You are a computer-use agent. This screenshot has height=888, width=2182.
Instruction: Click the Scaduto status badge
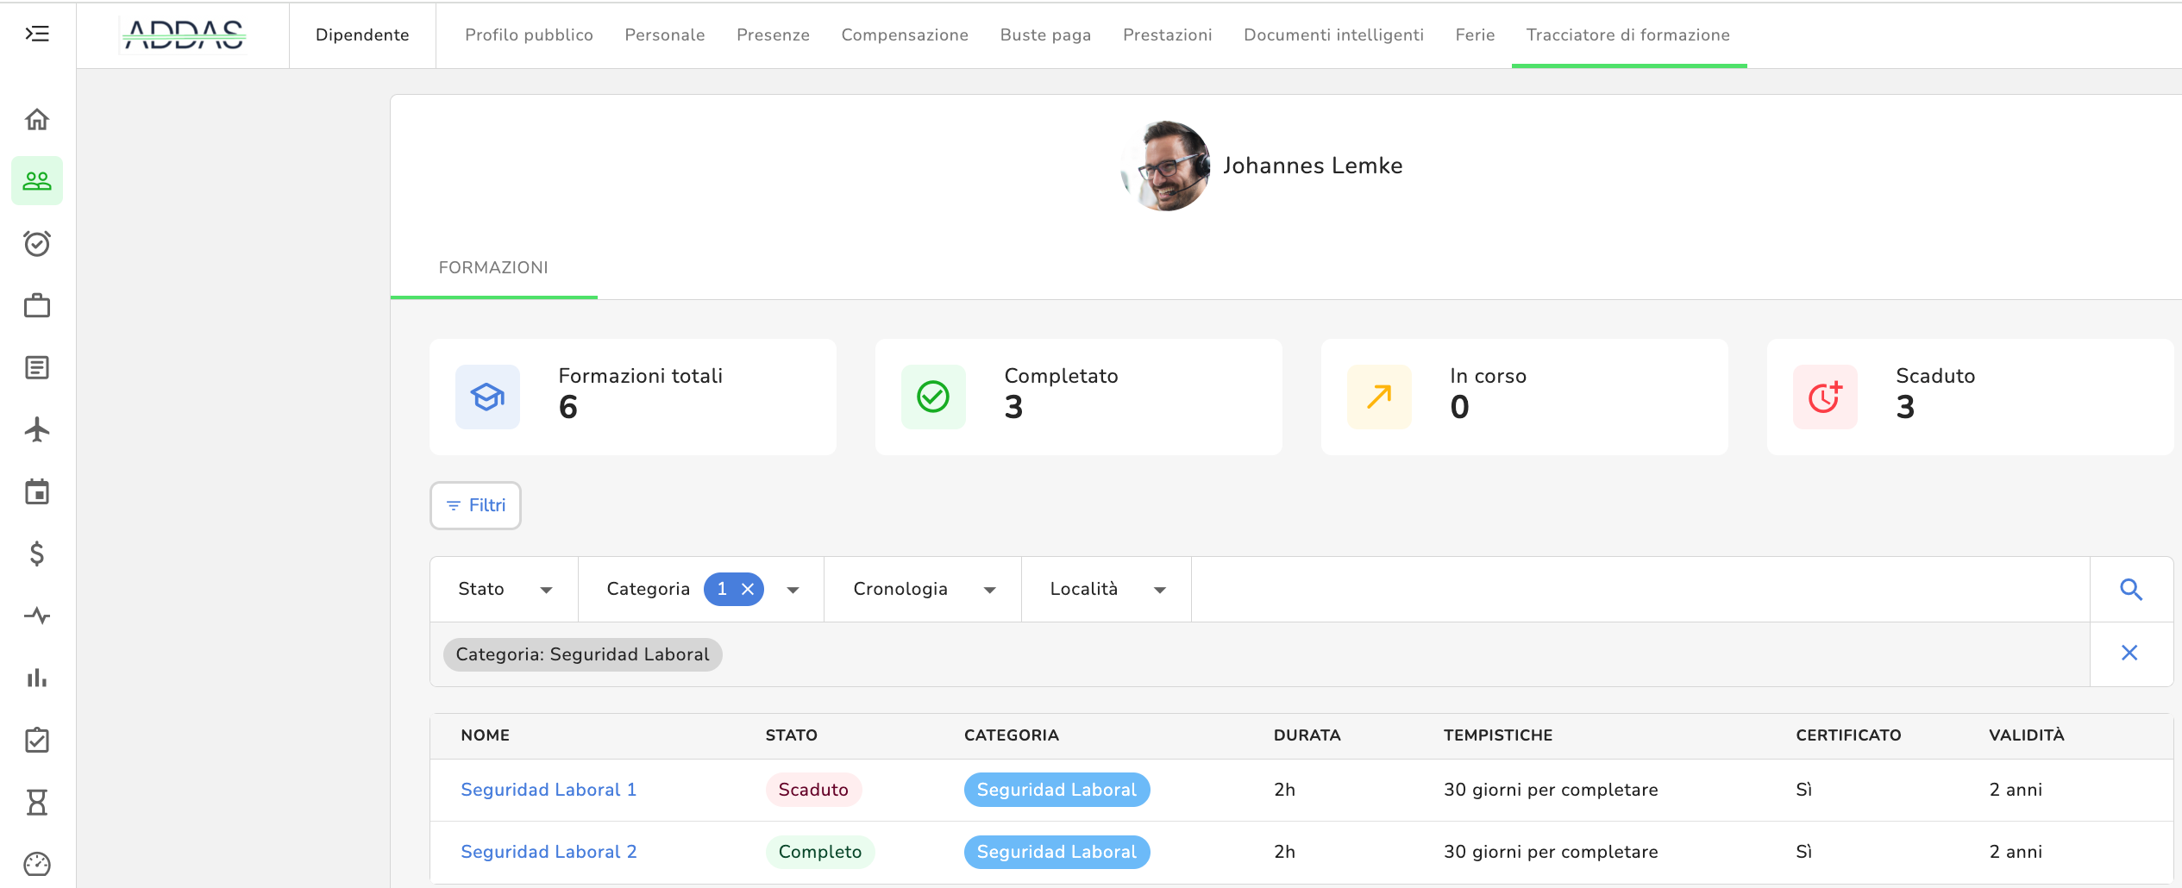coord(813,790)
